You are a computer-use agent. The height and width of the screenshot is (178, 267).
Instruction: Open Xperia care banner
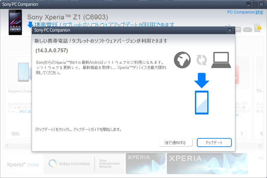tap(23, 164)
